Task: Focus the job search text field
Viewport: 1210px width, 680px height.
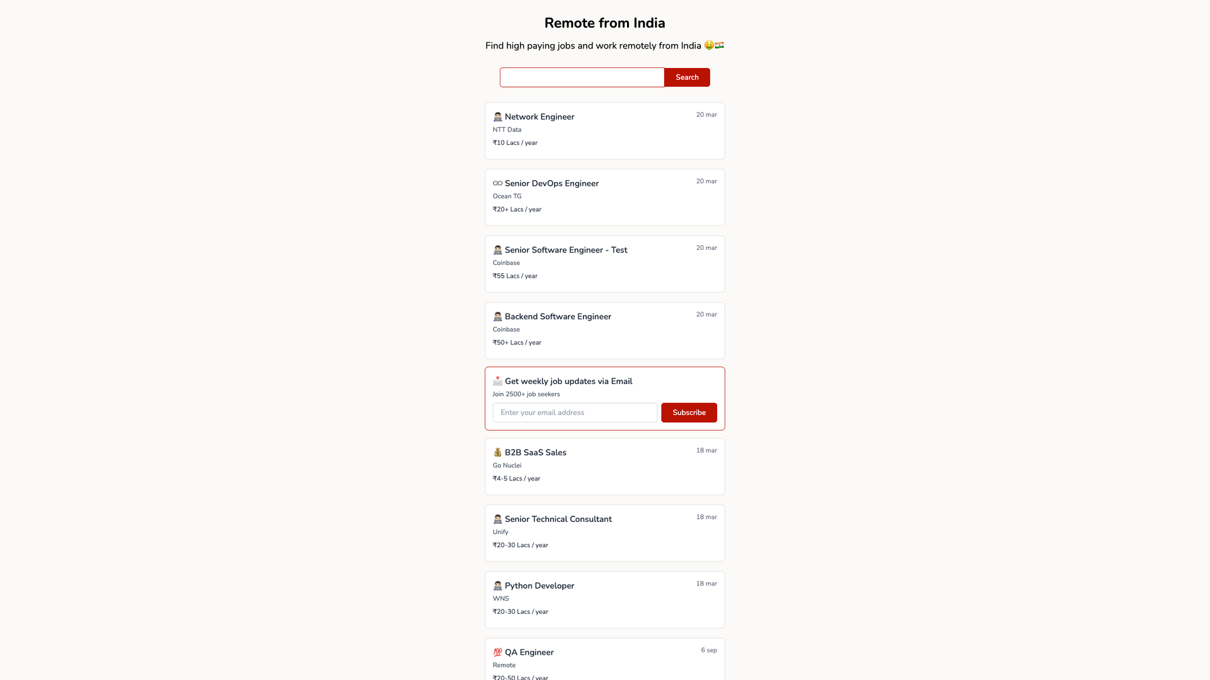Action: tap(582, 77)
